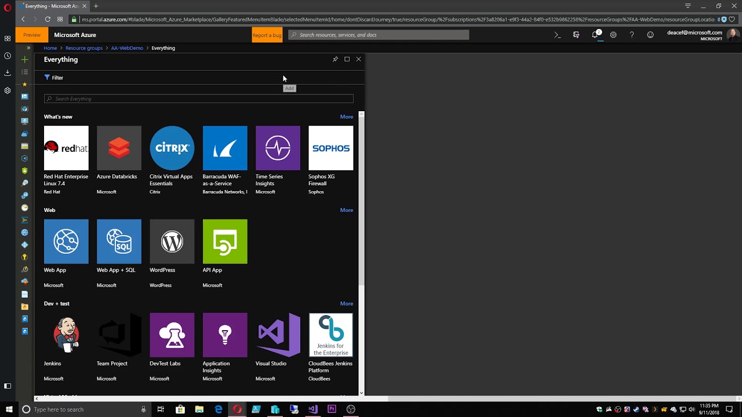Open the Favorites star in Azure sidebar

[24, 85]
